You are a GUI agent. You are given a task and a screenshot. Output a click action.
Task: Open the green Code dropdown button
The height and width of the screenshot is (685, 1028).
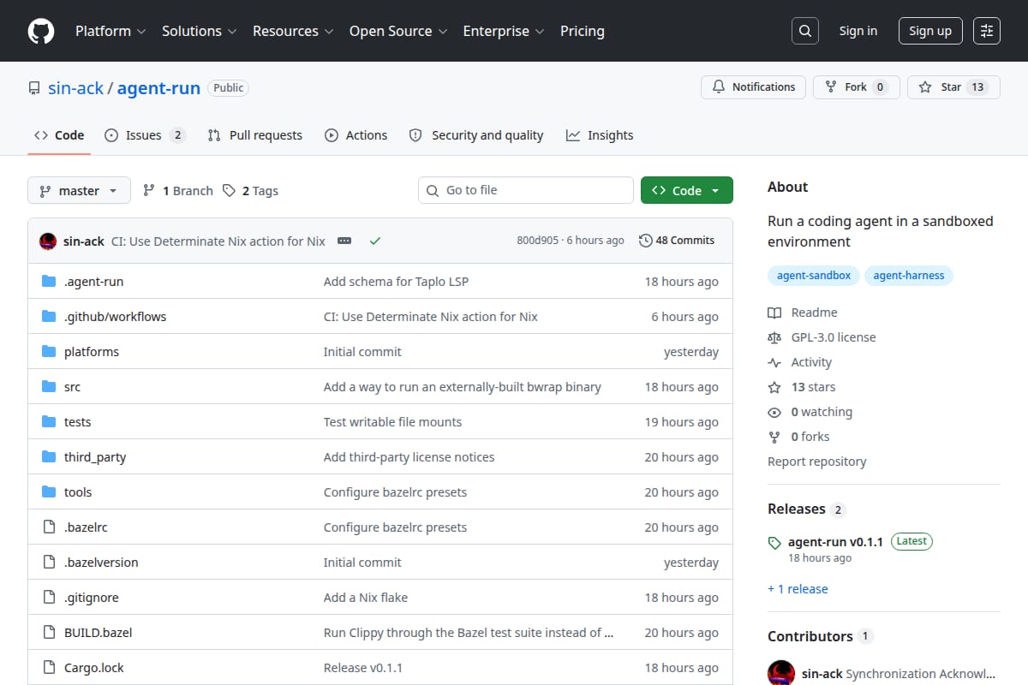coord(687,190)
